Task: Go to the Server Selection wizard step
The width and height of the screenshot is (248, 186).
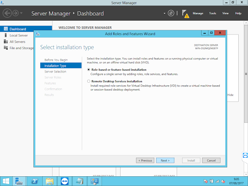Action: click(55, 71)
